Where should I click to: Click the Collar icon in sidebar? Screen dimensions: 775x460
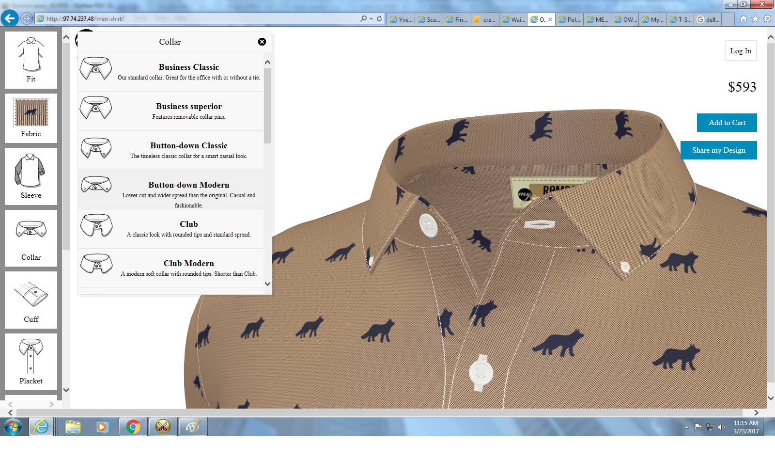(31, 238)
